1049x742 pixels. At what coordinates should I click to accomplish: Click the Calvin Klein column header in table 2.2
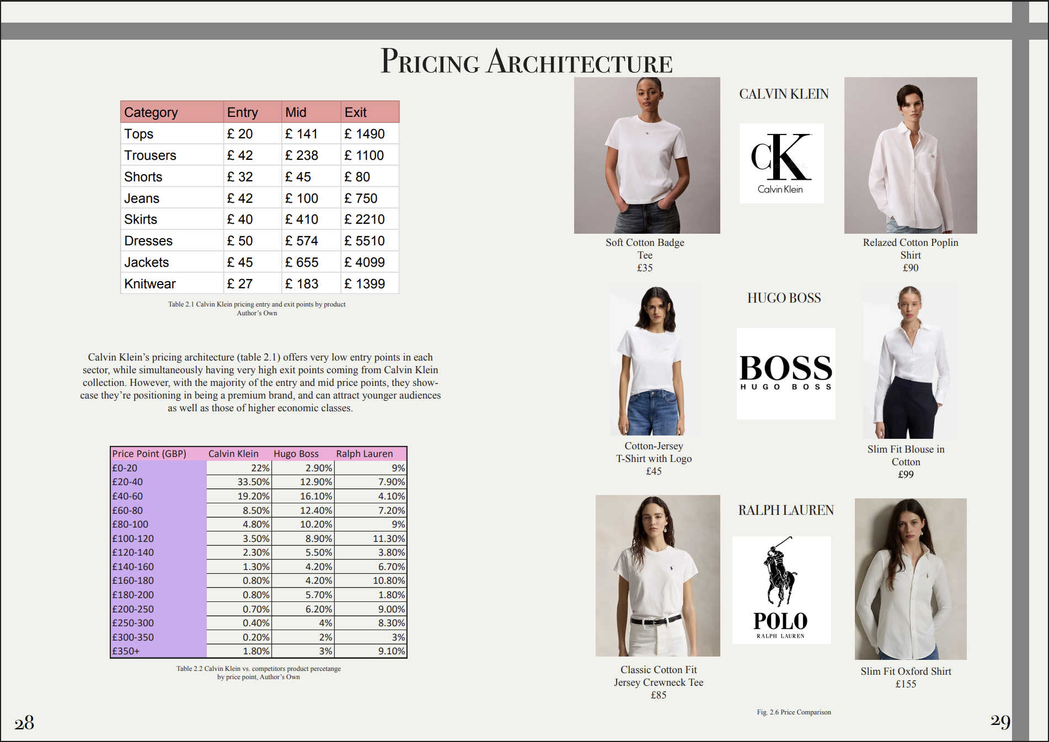(x=233, y=454)
